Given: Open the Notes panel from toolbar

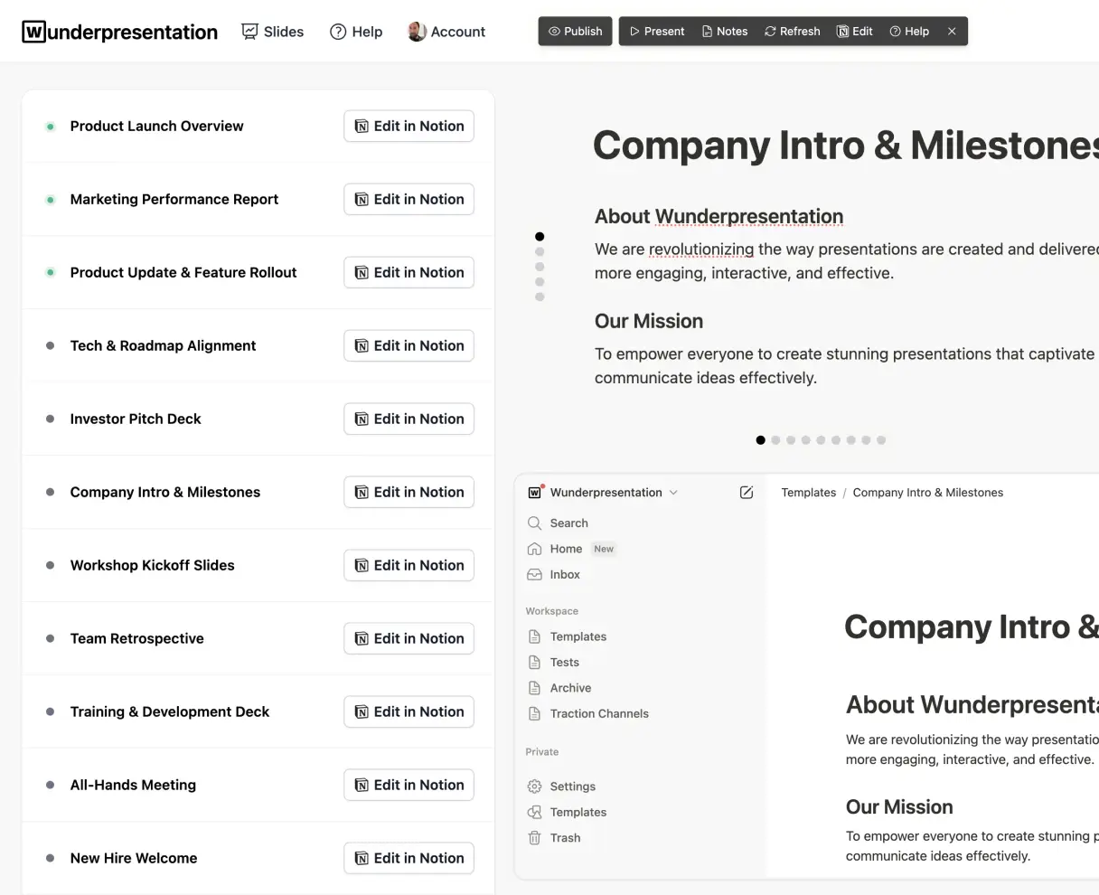Looking at the screenshot, I should [x=724, y=31].
